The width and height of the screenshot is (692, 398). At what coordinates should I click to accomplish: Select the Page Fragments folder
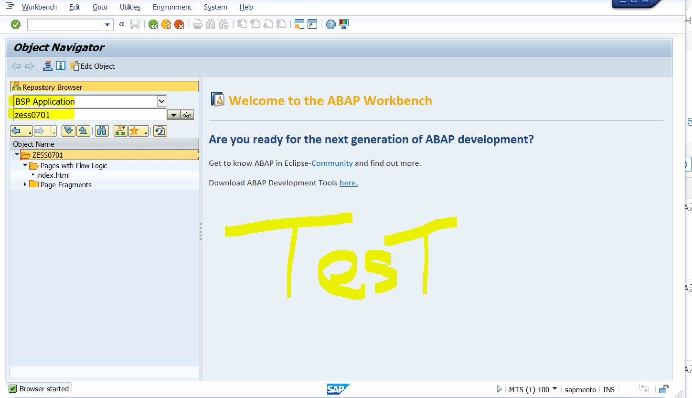[60, 185]
